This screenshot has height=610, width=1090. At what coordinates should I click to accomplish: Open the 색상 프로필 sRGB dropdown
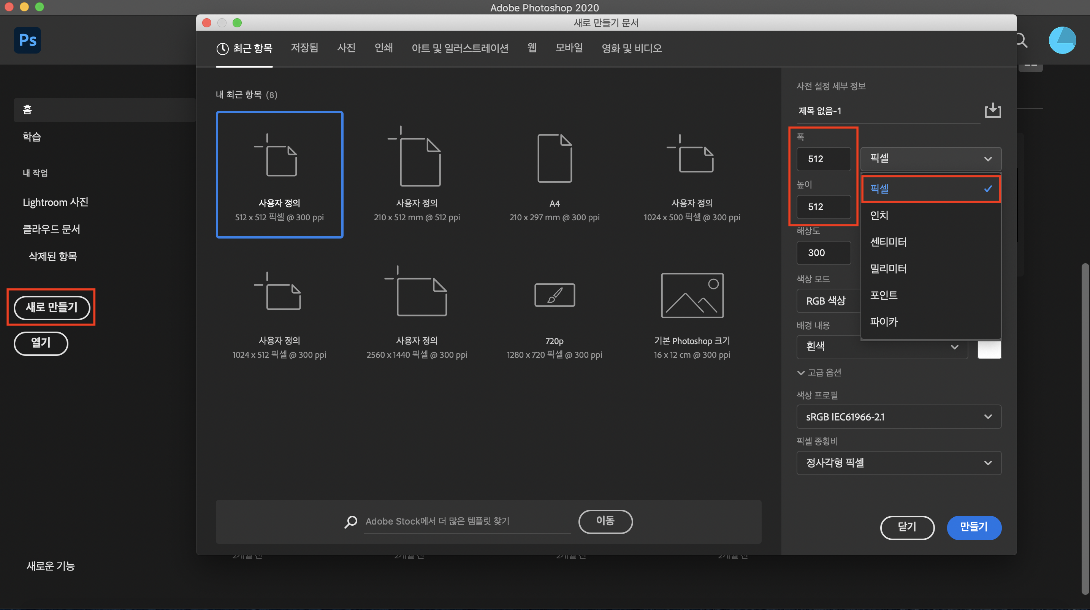[x=898, y=417]
